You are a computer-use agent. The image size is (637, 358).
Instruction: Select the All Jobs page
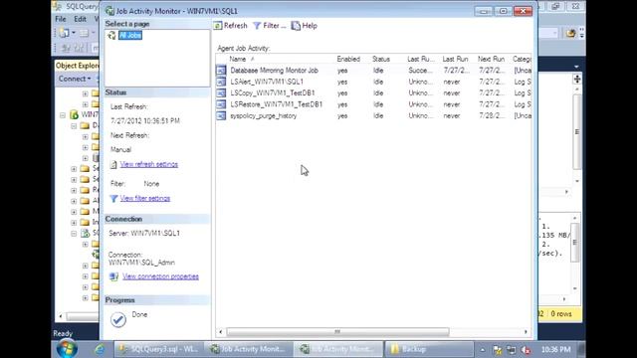pyautogui.click(x=130, y=36)
